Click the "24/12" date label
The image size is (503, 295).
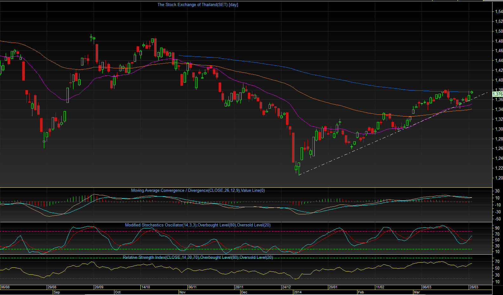[286, 287]
